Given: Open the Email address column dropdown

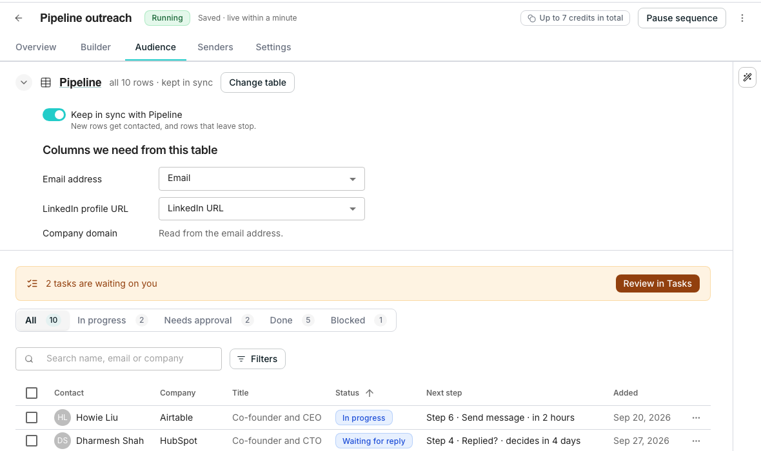Looking at the screenshot, I should (x=262, y=178).
